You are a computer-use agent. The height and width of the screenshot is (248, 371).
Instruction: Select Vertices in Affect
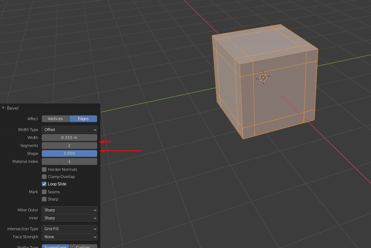click(x=55, y=119)
